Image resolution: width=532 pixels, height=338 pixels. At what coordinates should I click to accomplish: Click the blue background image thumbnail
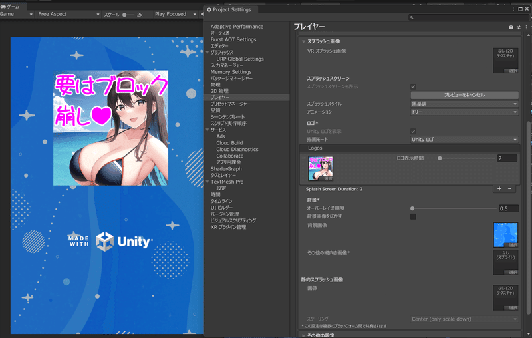pyautogui.click(x=505, y=235)
